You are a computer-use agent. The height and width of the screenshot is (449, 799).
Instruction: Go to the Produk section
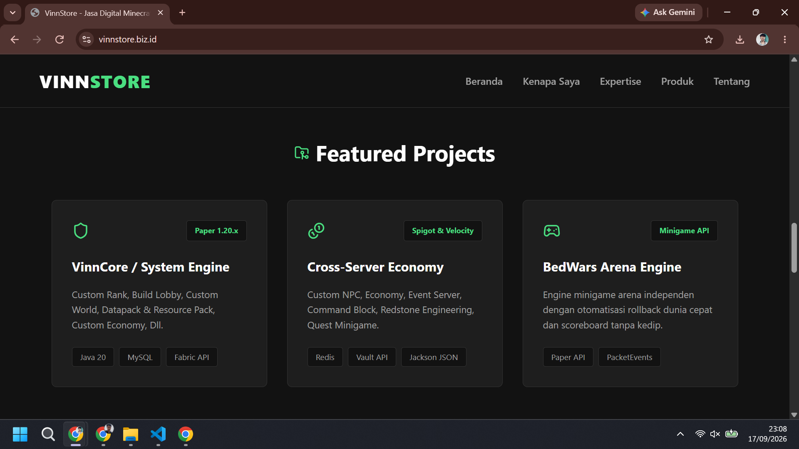click(x=677, y=81)
